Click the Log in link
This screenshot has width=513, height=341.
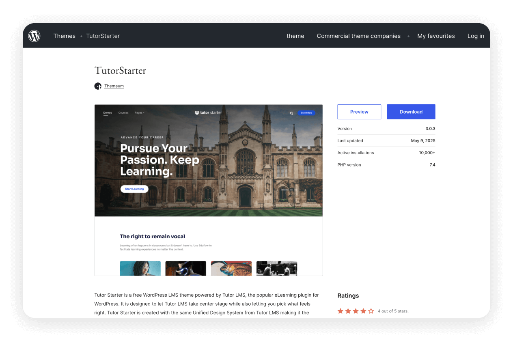tap(475, 36)
